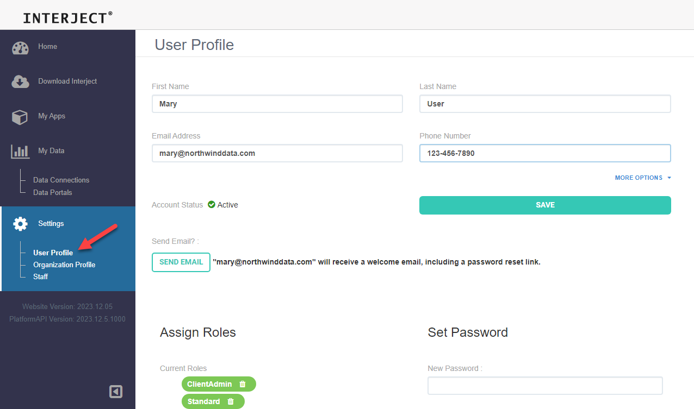The width and height of the screenshot is (694, 409).
Task: Remove the ClientAdmin role via trash icon
Action: pyautogui.click(x=243, y=384)
